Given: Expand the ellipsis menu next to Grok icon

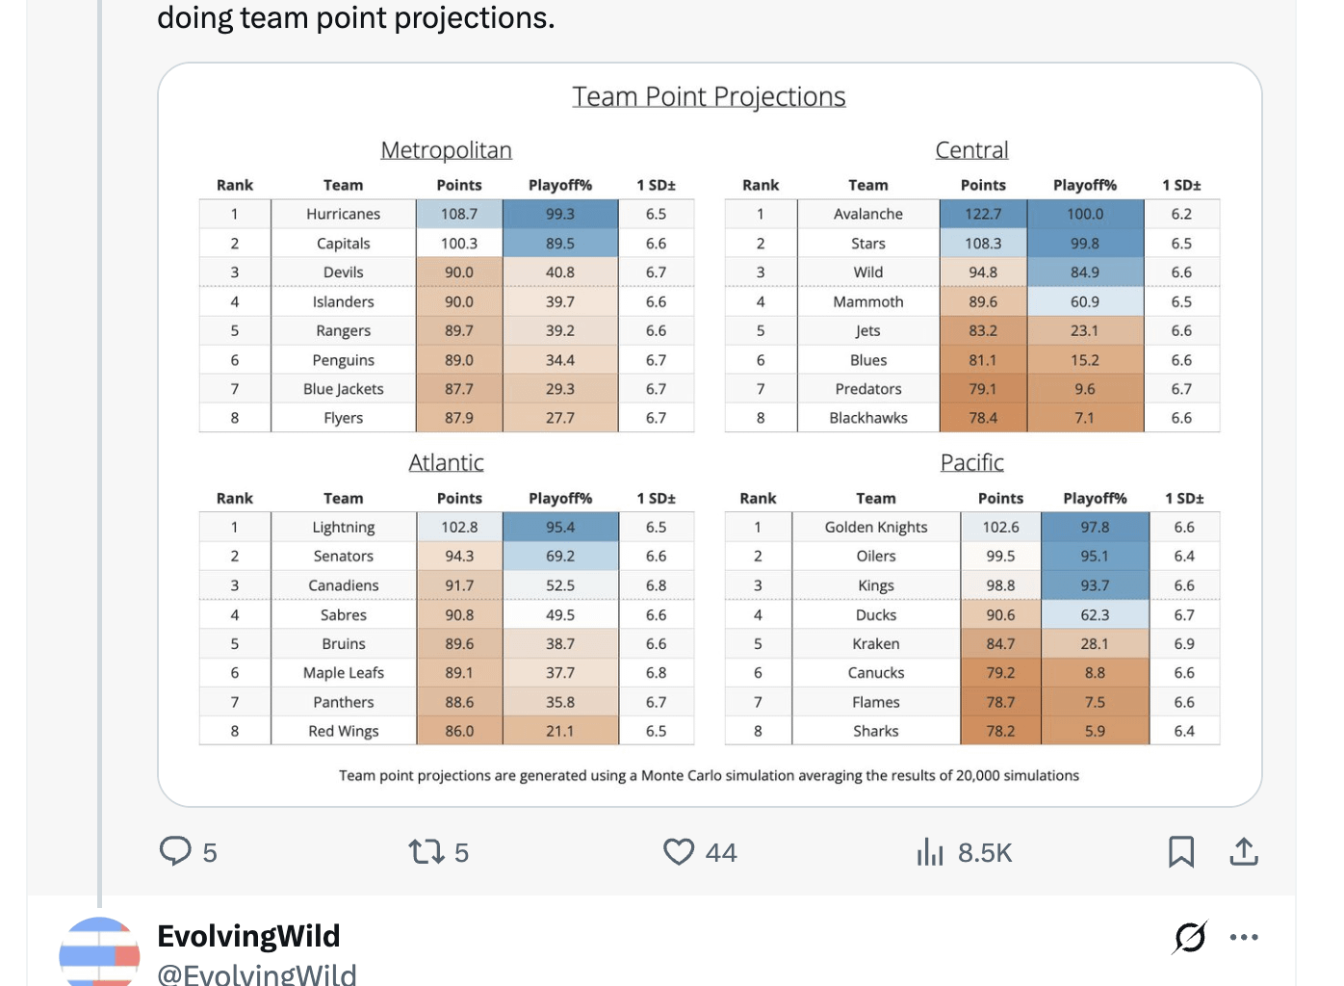Looking at the screenshot, I should pyautogui.click(x=1244, y=936).
